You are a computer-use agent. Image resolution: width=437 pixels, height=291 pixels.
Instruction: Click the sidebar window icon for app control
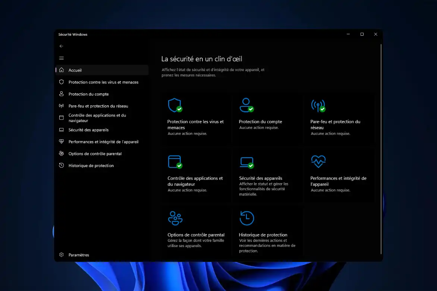click(61, 118)
